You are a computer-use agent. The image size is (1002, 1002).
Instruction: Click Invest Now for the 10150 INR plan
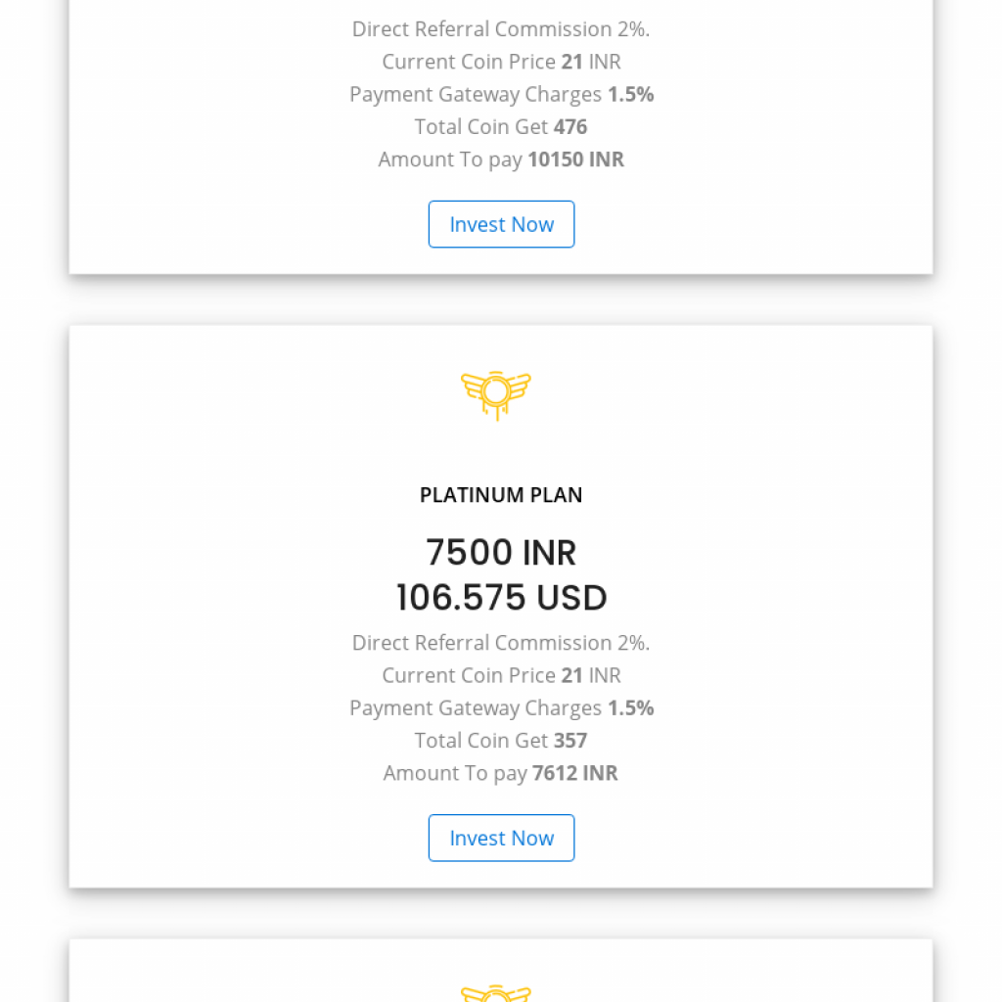[x=501, y=224]
